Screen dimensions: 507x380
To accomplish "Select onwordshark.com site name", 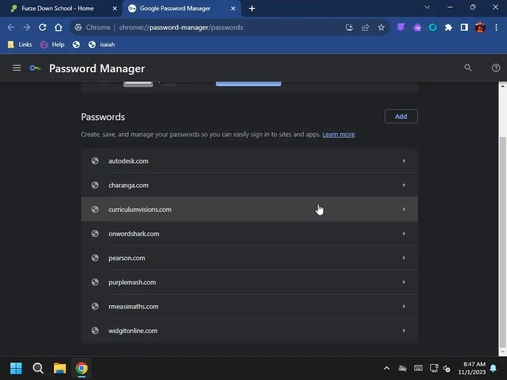I will point(134,234).
